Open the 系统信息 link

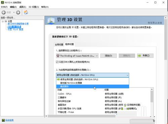pos(9,120)
